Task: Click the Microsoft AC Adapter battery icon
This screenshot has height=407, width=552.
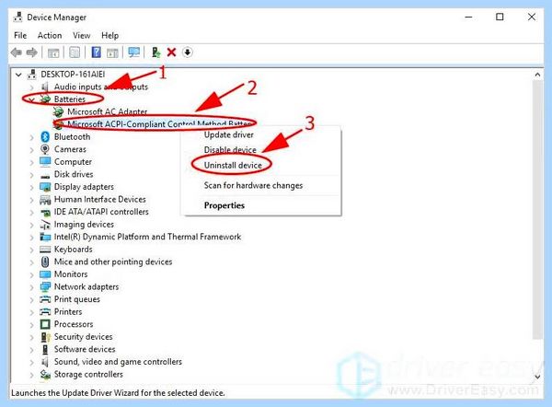Action: 58,111
